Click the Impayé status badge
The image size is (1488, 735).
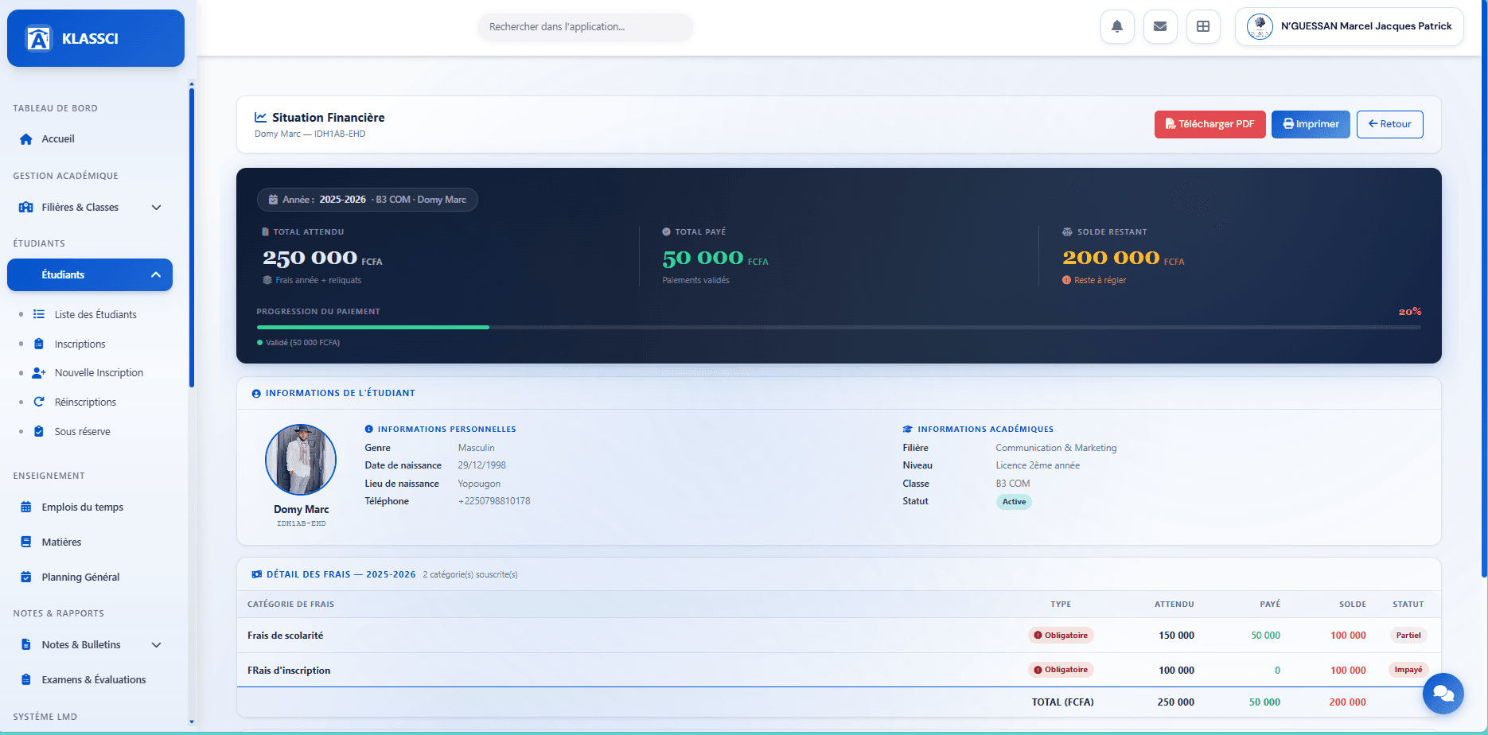[1408, 670]
